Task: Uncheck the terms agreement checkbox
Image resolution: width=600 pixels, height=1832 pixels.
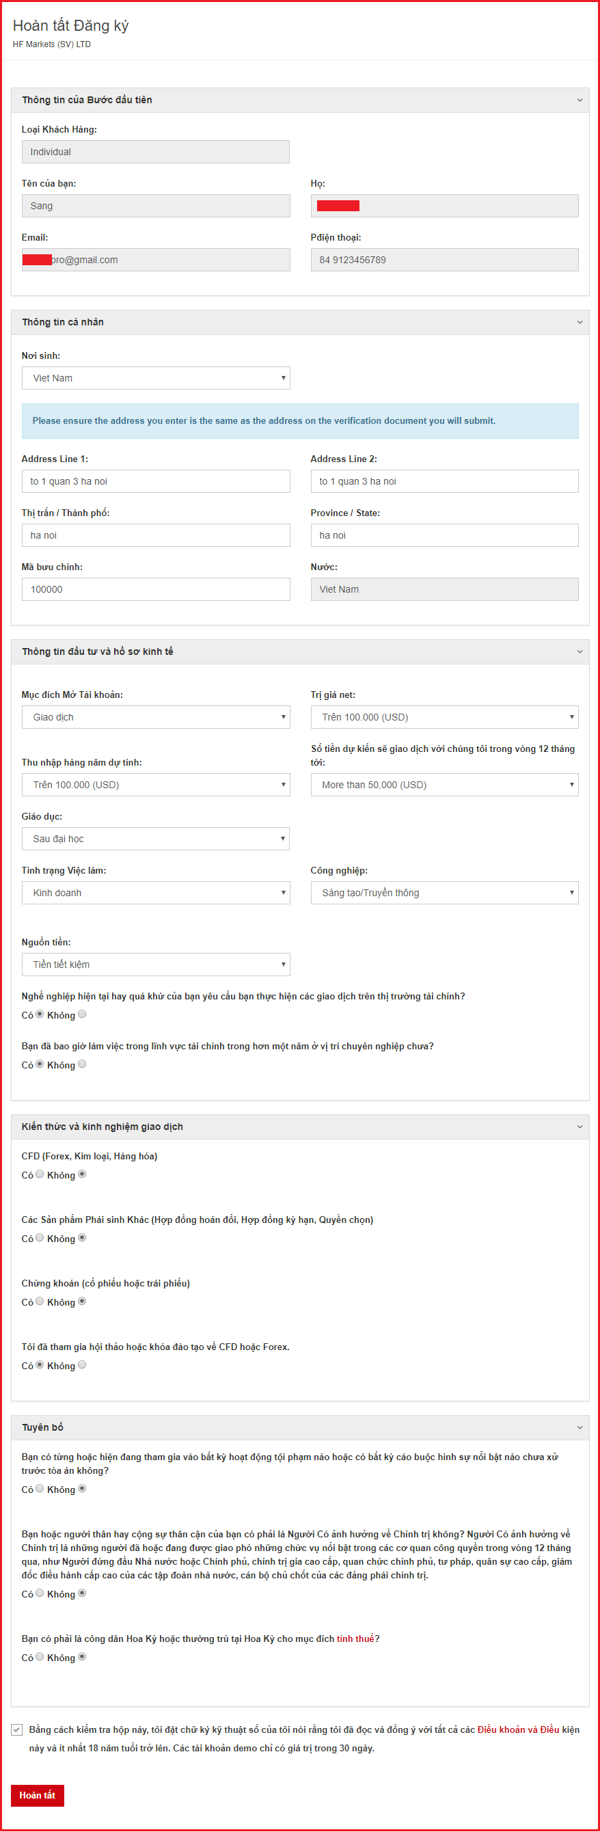Action: click(17, 1730)
